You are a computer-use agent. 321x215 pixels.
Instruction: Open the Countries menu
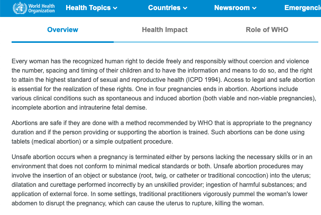[164, 8]
